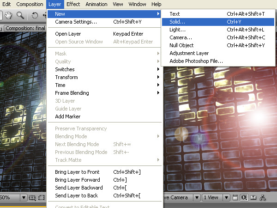Viewport: 277px width, 208px height.
Task: Expand the Time submenu
Action: pyautogui.click(x=104, y=85)
